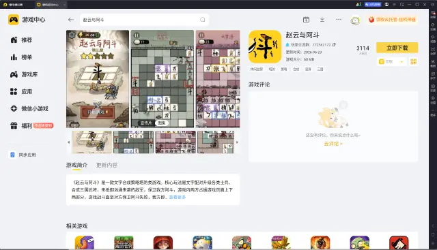Image resolution: width=437 pixels, height=250 pixels.
Task: Select the third pink-board thumbnail
Action: (175, 142)
